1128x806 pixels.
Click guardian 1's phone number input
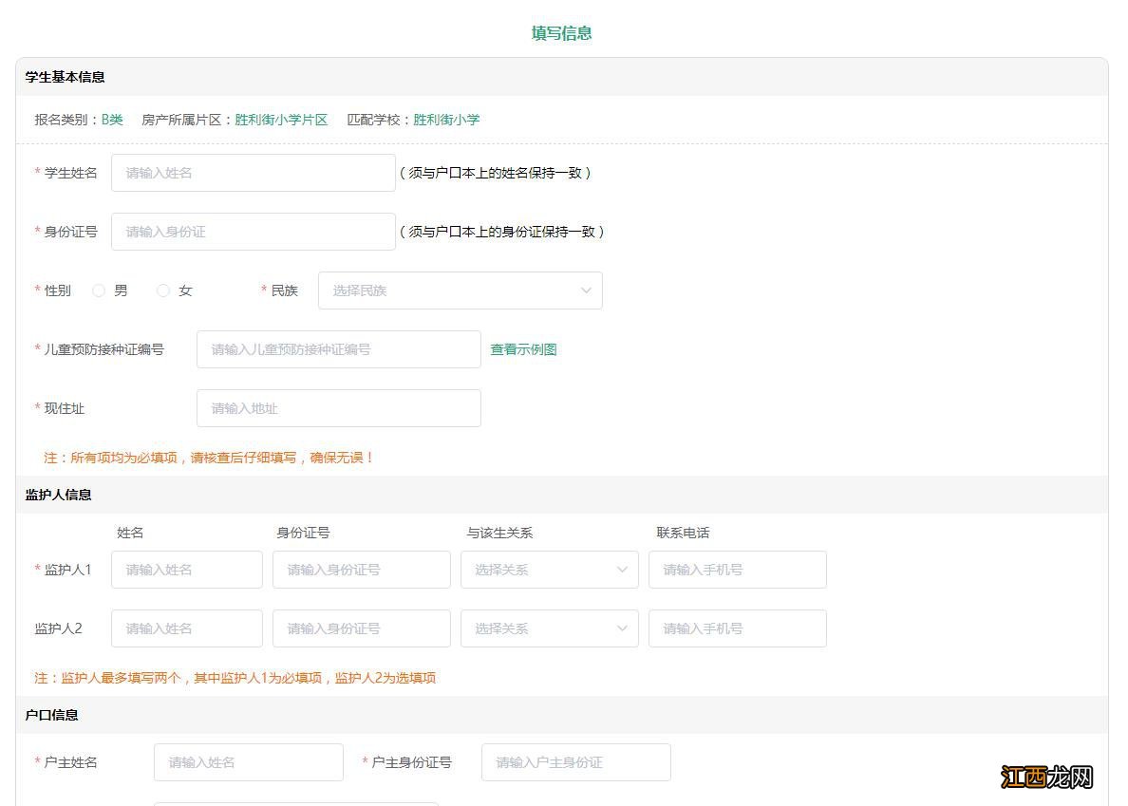(x=738, y=570)
